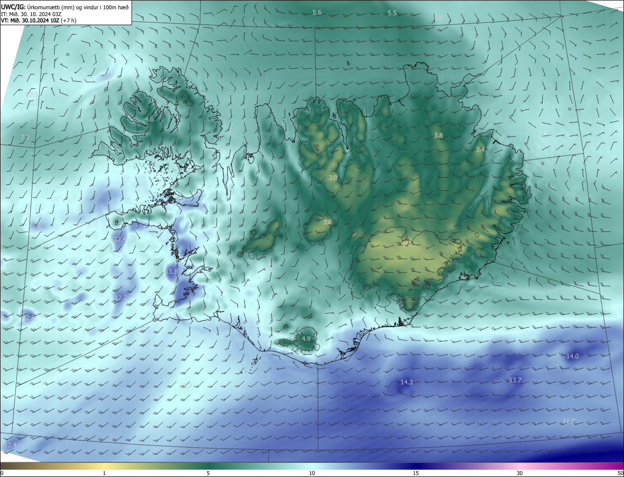Click the 4.9 value label
This screenshot has height=477, width=624.
pyautogui.click(x=306, y=339)
